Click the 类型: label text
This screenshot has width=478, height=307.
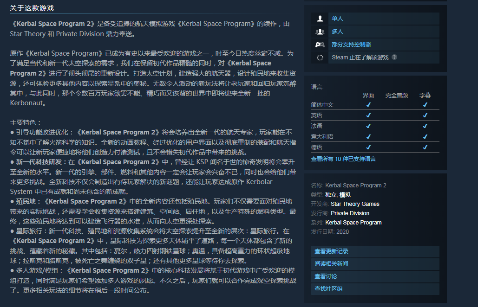pos(317,195)
